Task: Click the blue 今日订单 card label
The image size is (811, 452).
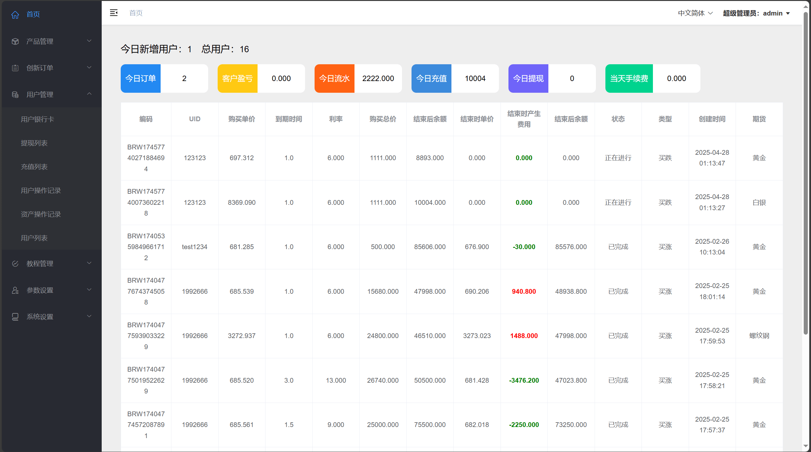Action: 141,78
